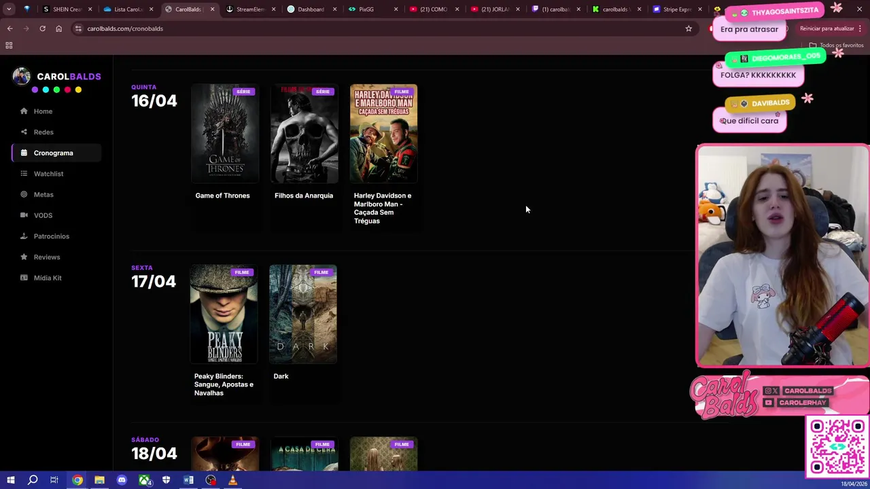Close the CarolBalds tab

pos(212,10)
